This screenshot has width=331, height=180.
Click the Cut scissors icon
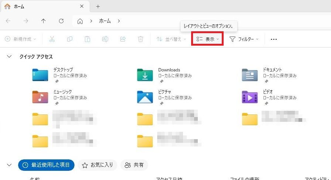52,39
